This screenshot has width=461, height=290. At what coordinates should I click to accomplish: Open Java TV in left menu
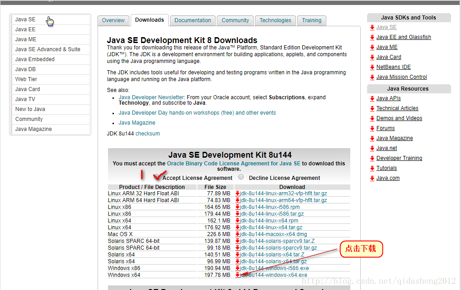(x=50, y=99)
